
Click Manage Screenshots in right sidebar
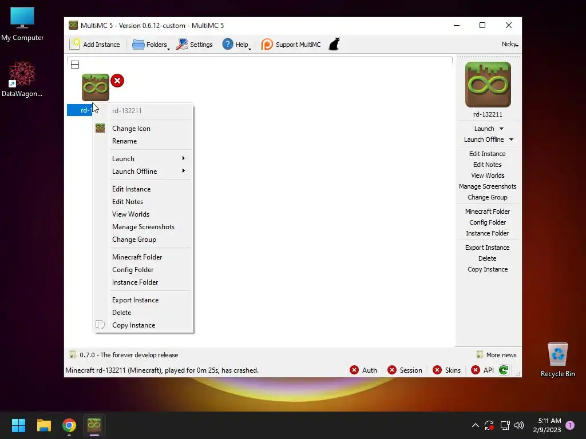(488, 186)
